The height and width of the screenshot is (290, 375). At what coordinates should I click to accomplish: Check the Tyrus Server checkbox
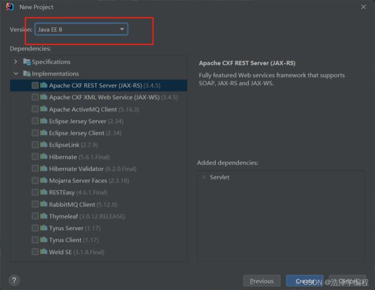pos(35,228)
